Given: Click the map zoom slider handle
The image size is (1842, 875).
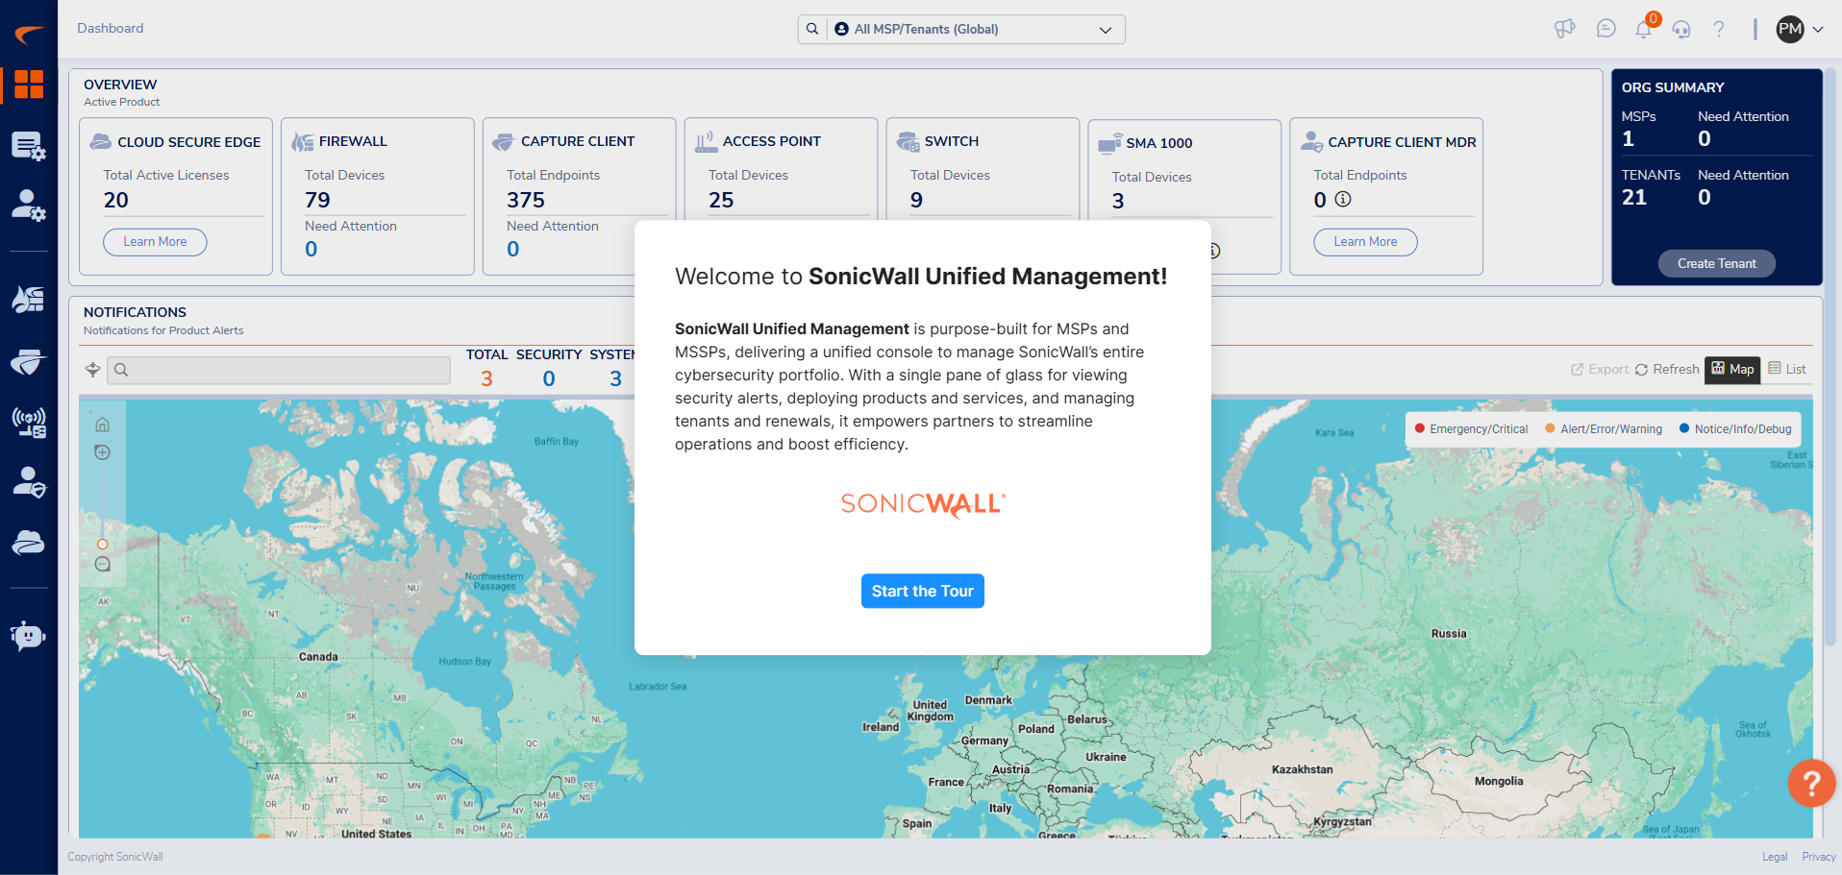Looking at the screenshot, I should 102,545.
